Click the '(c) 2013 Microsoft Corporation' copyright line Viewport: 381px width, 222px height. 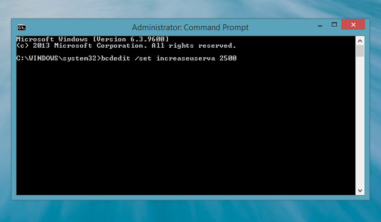(126, 46)
